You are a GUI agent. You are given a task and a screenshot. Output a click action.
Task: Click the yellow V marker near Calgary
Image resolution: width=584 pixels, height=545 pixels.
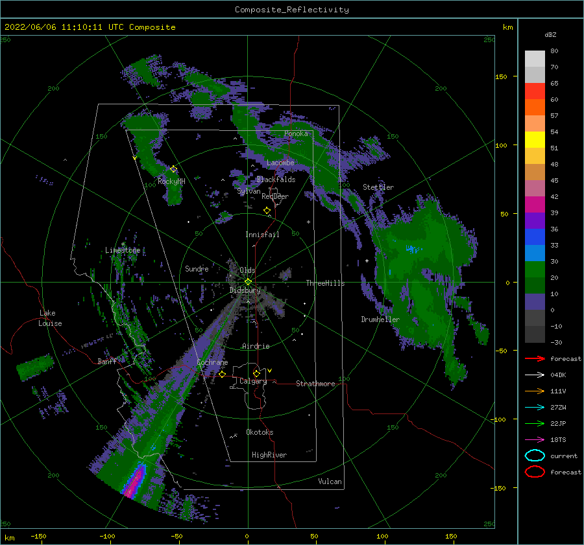(270, 371)
